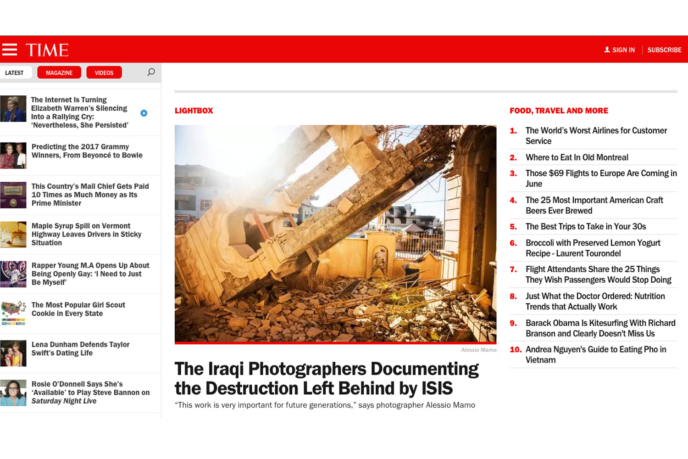The width and height of the screenshot is (688, 459).
Task: Open Flight Attendants Share 25 Things
Action: click(599, 274)
